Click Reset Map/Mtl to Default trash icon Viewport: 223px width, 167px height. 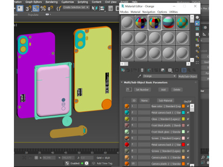point(142,70)
